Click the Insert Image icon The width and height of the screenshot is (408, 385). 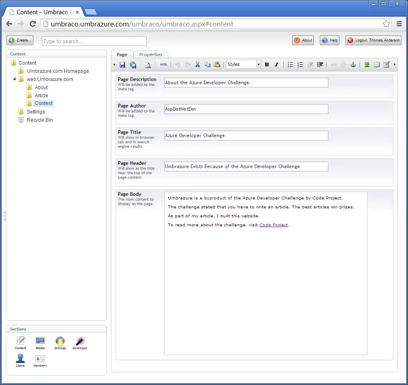point(367,65)
